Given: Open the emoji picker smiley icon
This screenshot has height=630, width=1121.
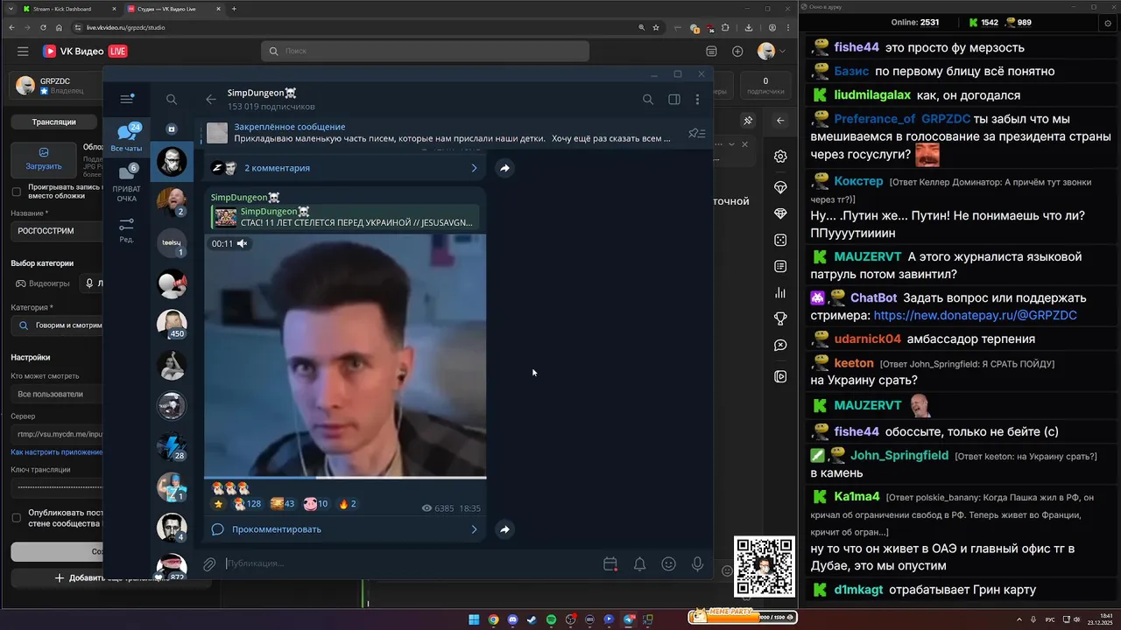Looking at the screenshot, I should click(669, 564).
